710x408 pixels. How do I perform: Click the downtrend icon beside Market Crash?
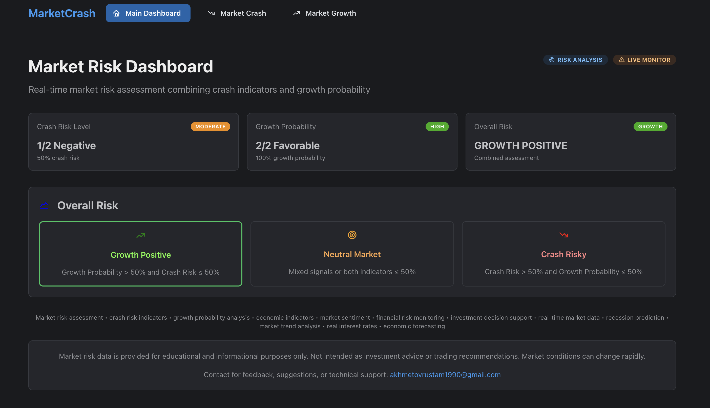tap(211, 13)
